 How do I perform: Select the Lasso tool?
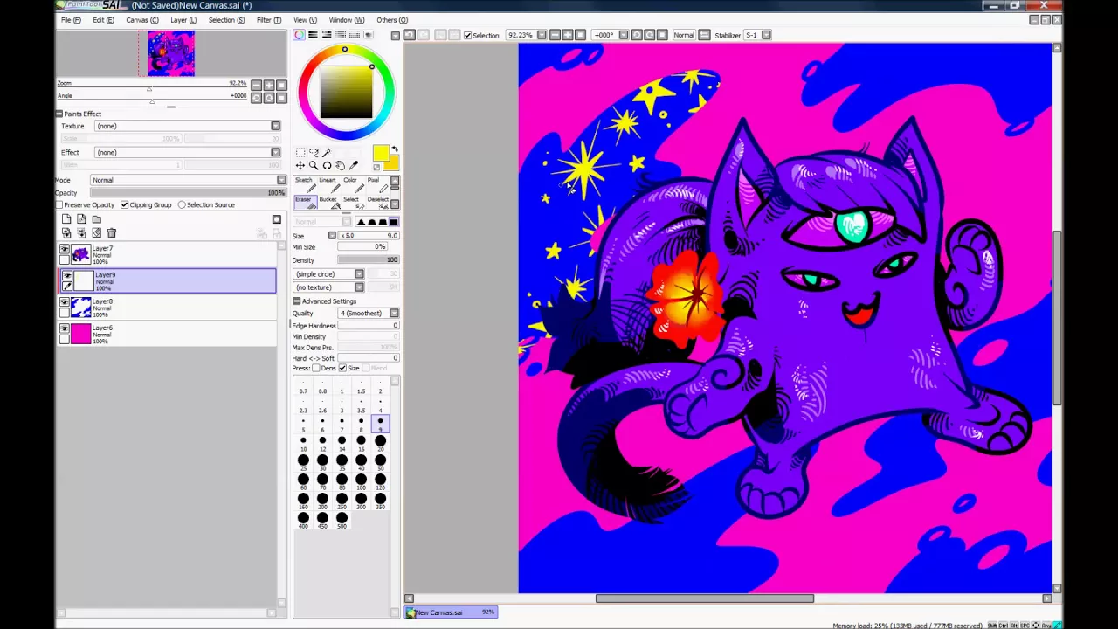tap(314, 152)
